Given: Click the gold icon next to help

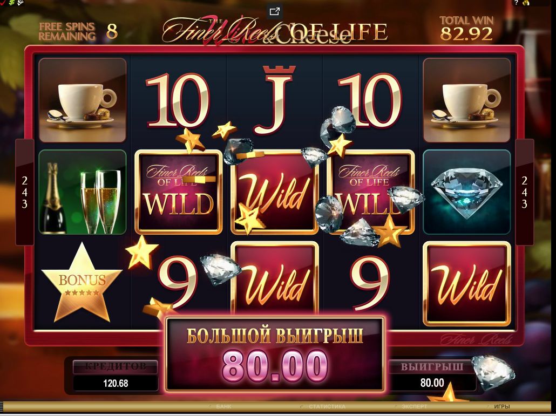Looking at the screenshot, I should pyautogui.click(x=526, y=3).
